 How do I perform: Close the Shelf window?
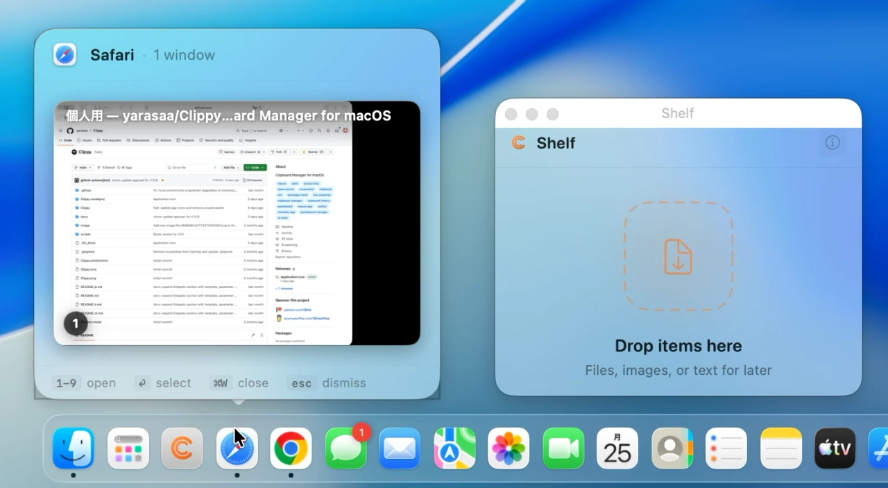(x=511, y=114)
